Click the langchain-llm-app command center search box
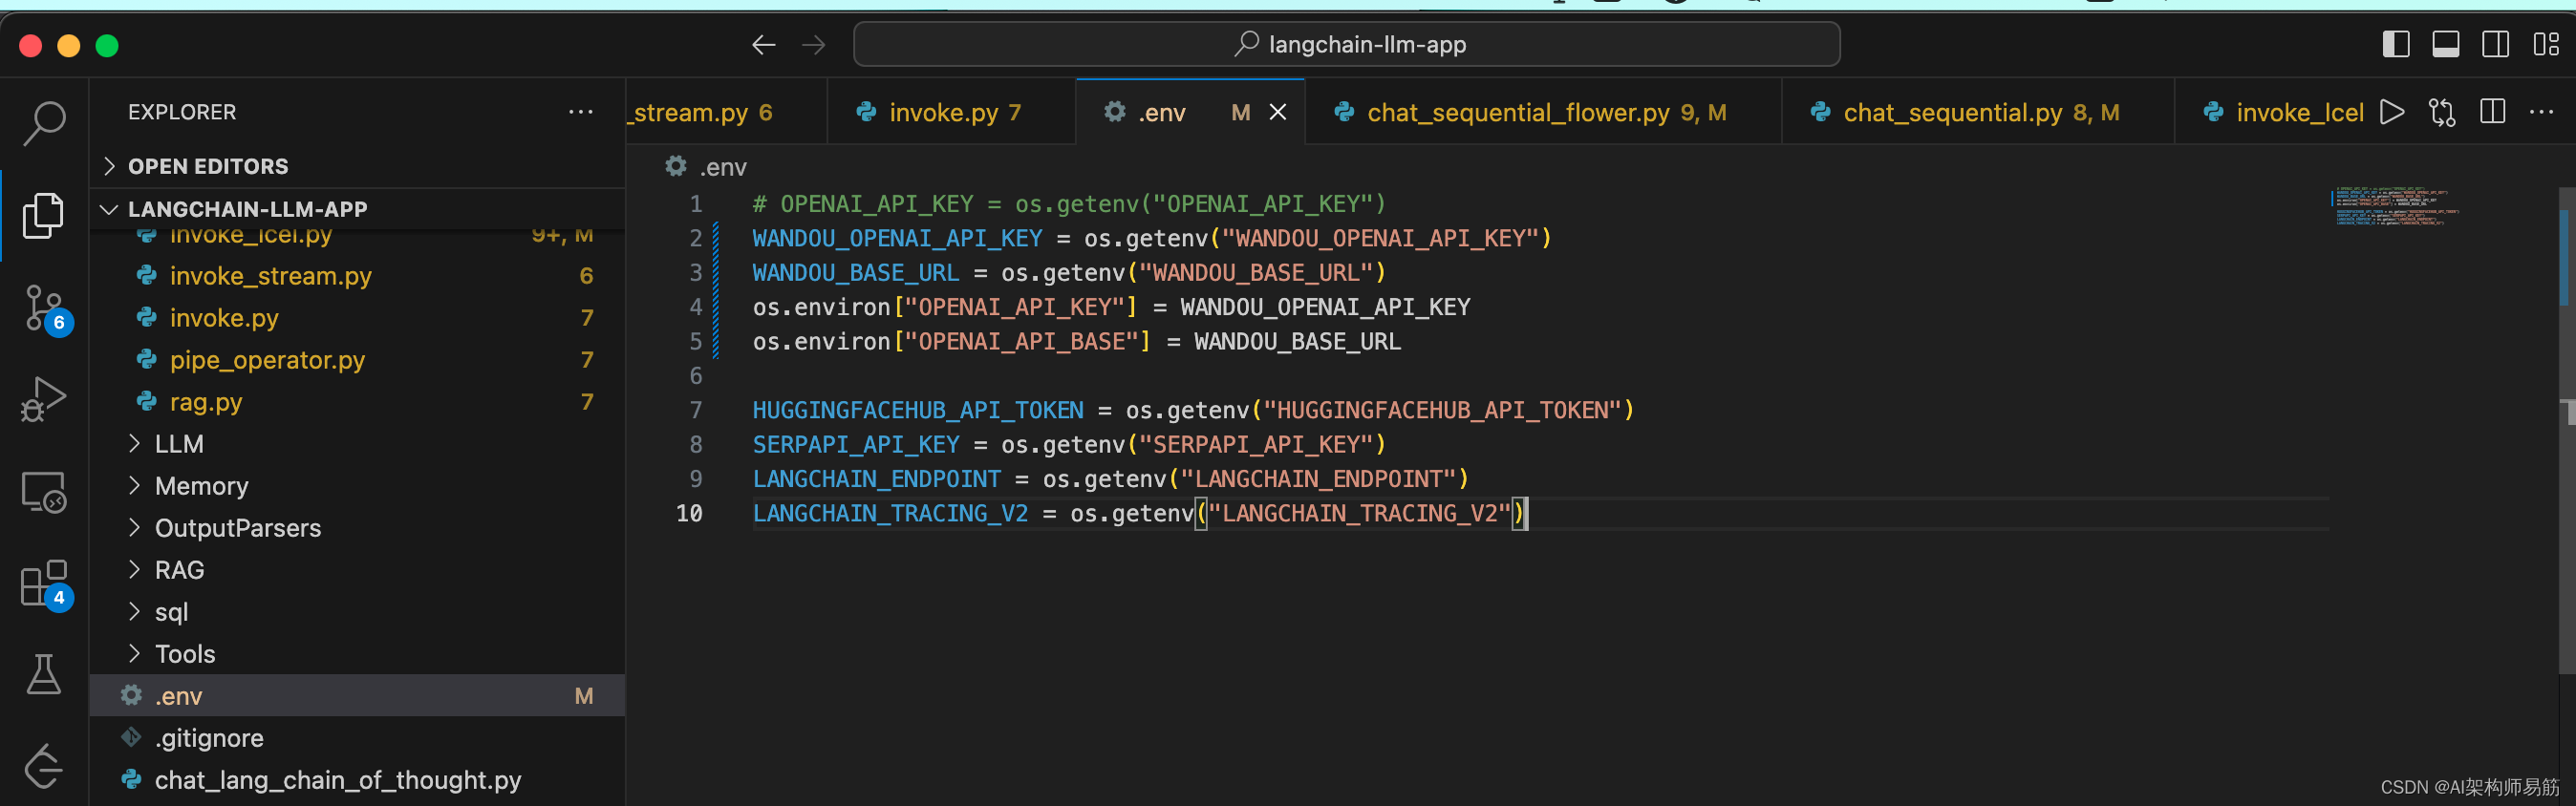Viewport: 2576px width, 806px height. pyautogui.click(x=1346, y=44)
